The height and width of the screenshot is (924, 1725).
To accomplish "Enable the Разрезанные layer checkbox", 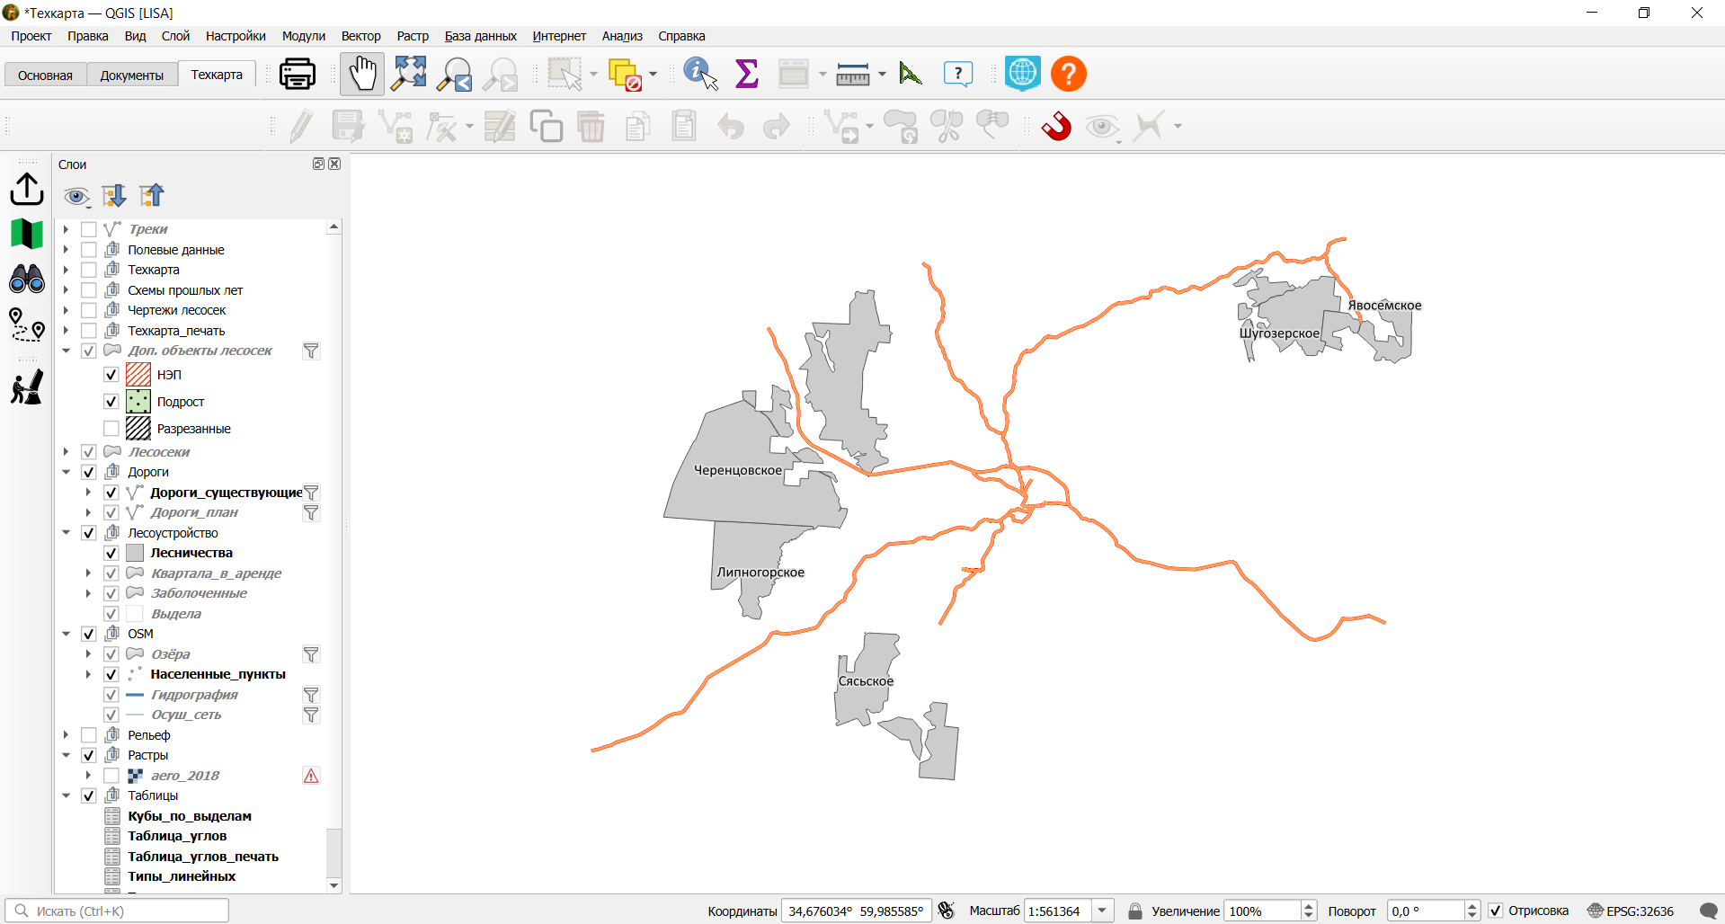I will coord(111,429).
